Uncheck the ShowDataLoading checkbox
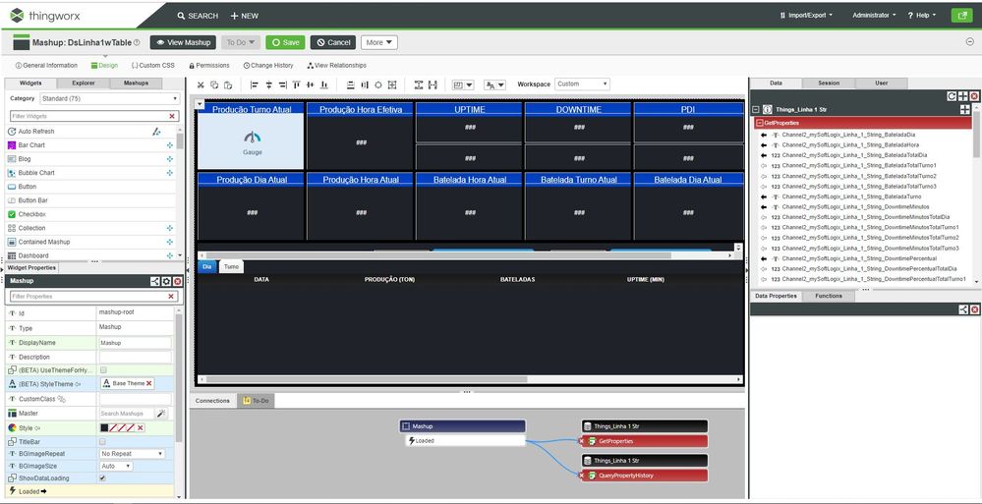 [x=103, y=477]
